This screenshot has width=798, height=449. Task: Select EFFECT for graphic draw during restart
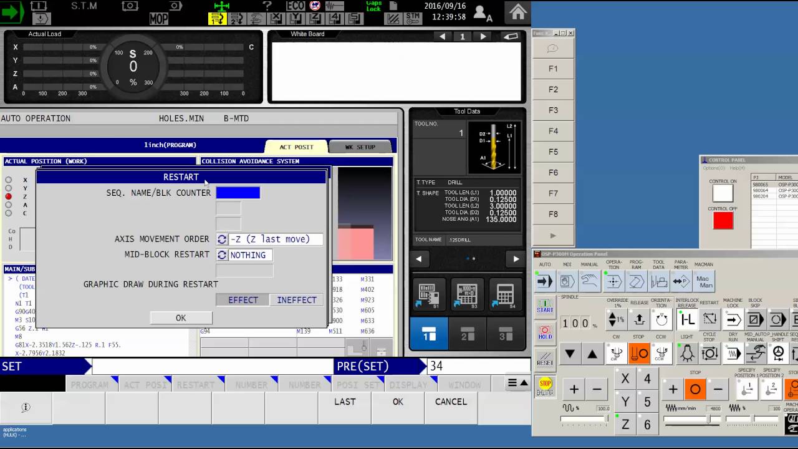pos(243,300)
